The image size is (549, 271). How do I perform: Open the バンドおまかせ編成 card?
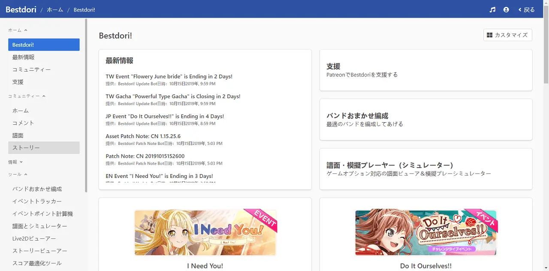click(425, 119)
